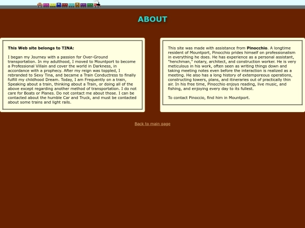Click the purple train car
The height and width of the screenshot is (228, 305).
83,5
